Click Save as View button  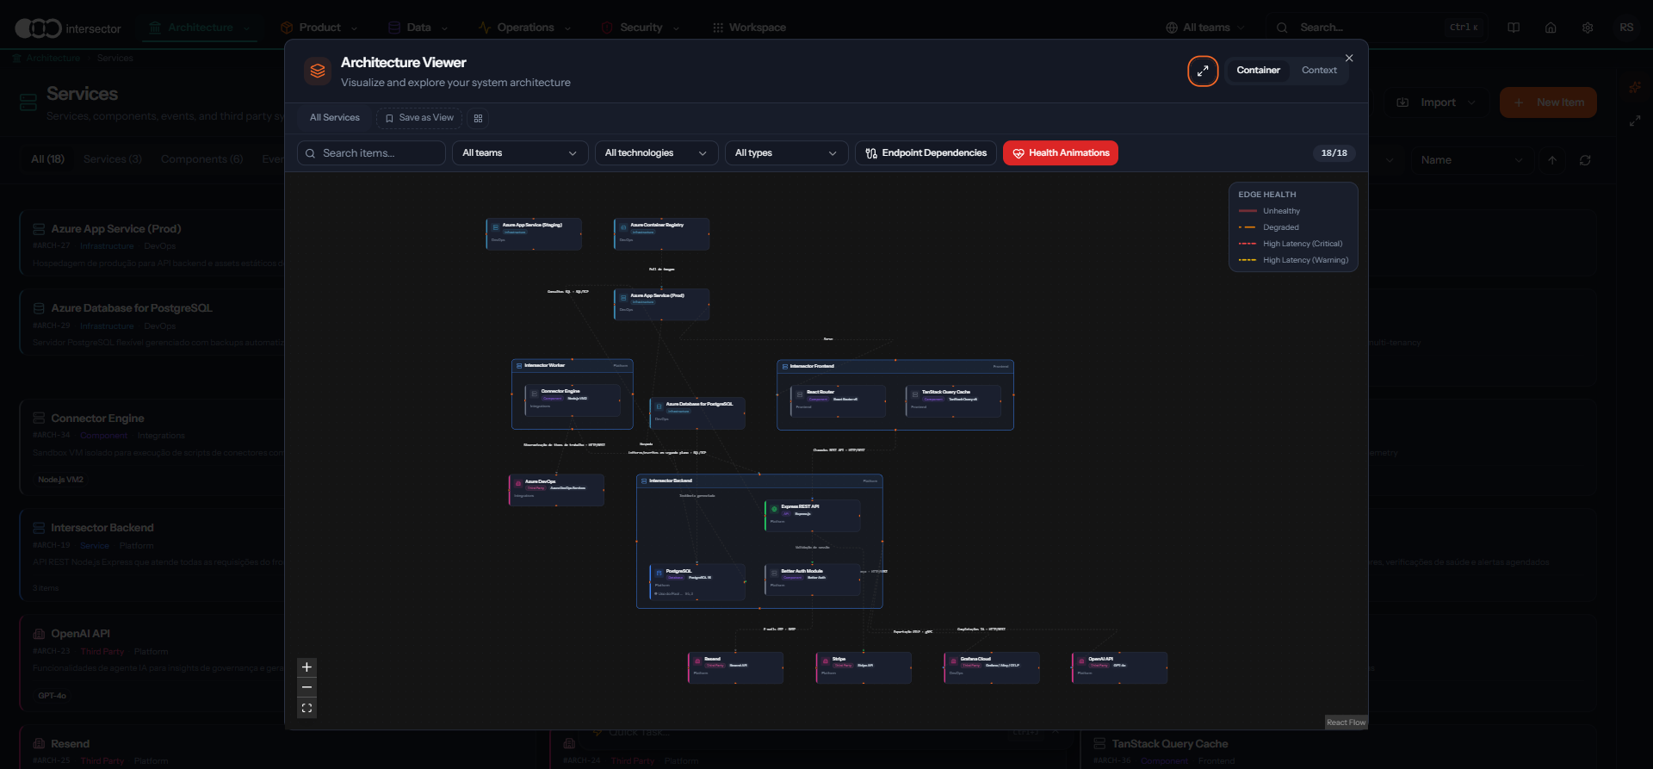pos(419,118)
